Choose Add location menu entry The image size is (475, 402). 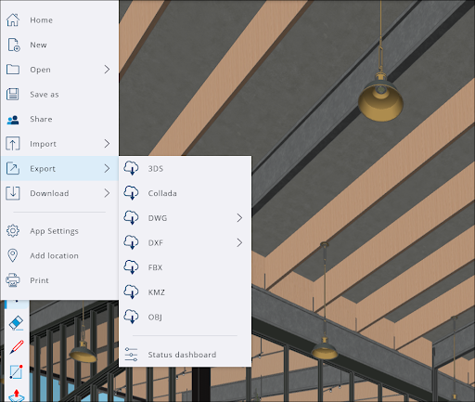point(59,255)
